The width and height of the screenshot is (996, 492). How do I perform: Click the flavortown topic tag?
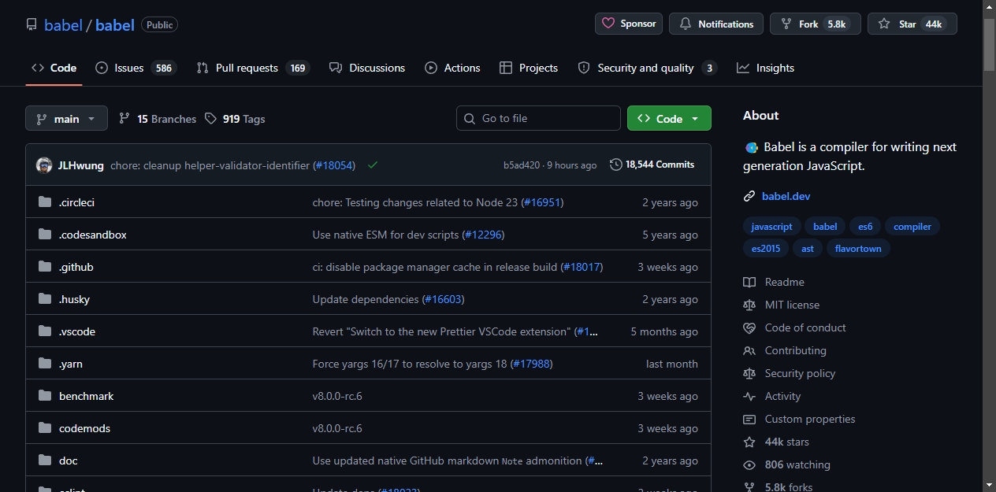point(858,248)
